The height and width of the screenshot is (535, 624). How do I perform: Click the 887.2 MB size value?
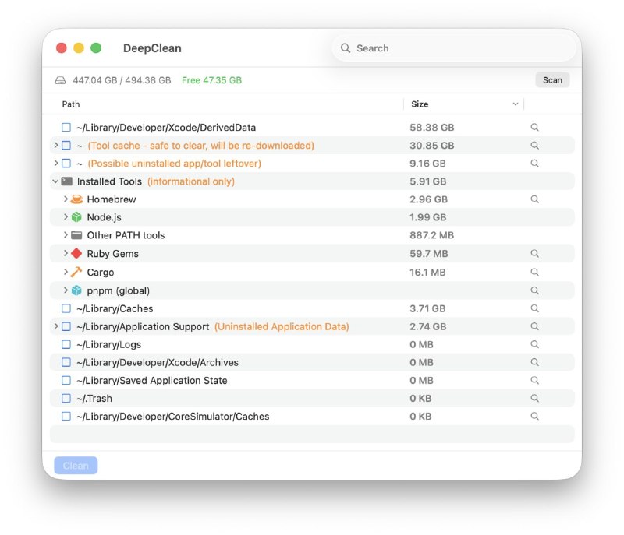(x=432, y=235)
